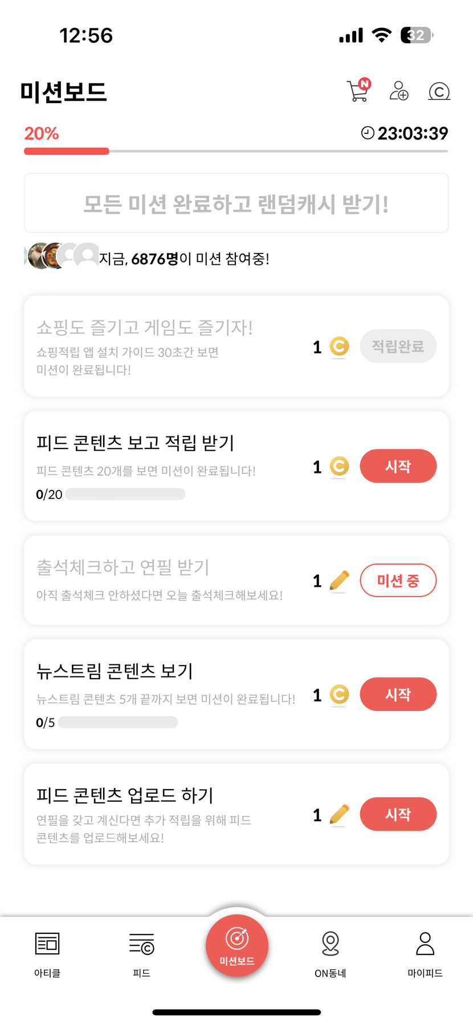Start the feed content viewing mission
Image resolution: width=473 pixels, height=1025 pixels.
pyautogui.click(x=398, y=466)
